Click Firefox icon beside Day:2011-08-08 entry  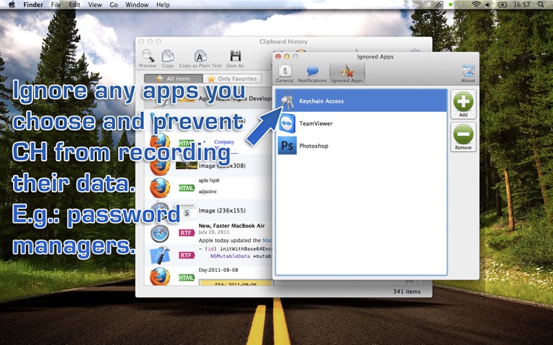[x=160, y=277]
